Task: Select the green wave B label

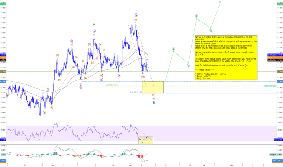Action: (x=154, y=103)
